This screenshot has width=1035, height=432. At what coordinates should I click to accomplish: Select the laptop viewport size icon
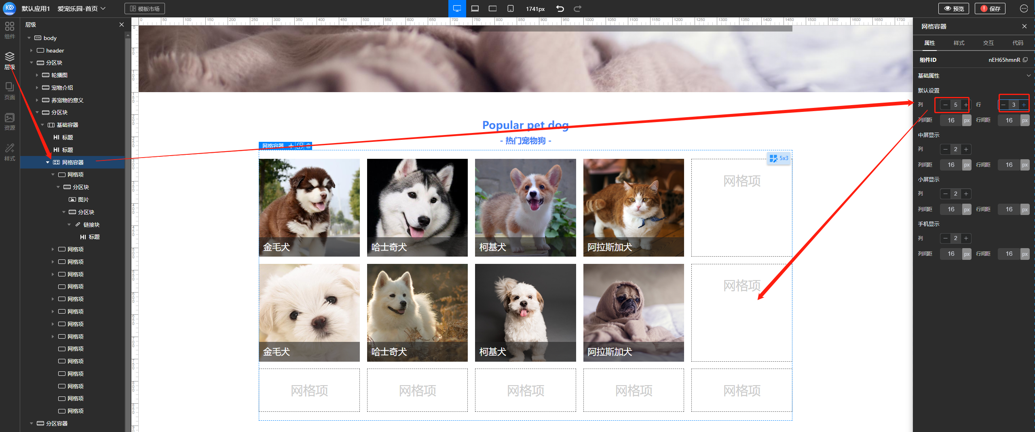pos(475,8)
